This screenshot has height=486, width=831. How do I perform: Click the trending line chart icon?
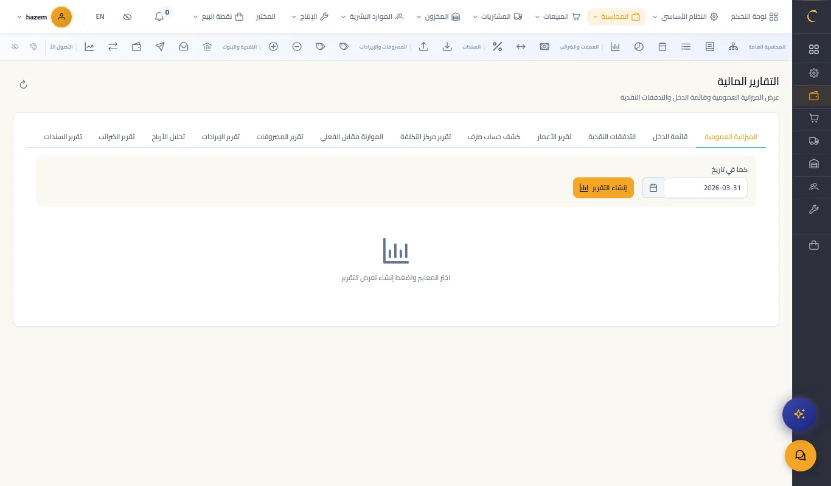click(x=89, y=46)
